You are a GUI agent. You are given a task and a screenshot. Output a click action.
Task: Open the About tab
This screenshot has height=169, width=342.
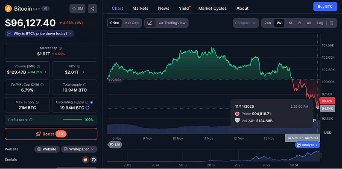[x=243, y=9]
